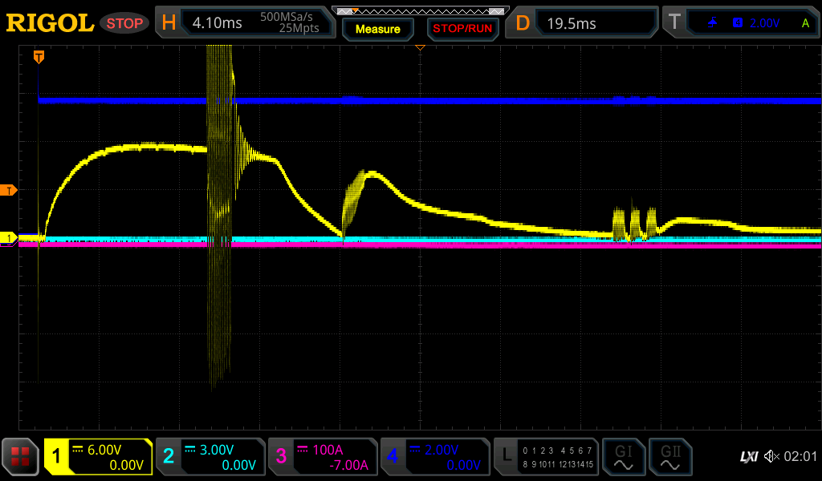The image size is (822, 481).
Task: Open the logic analyzer digital channels panel
Action: click(547, 457)
